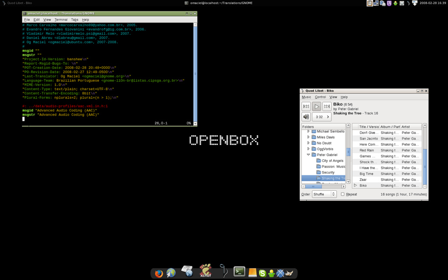Open the Order dropdown showing Shuffle

point(324,194)
